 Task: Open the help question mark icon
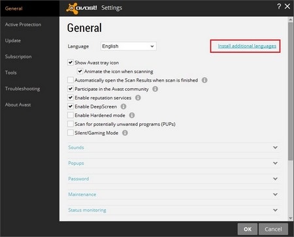[279, 7]
